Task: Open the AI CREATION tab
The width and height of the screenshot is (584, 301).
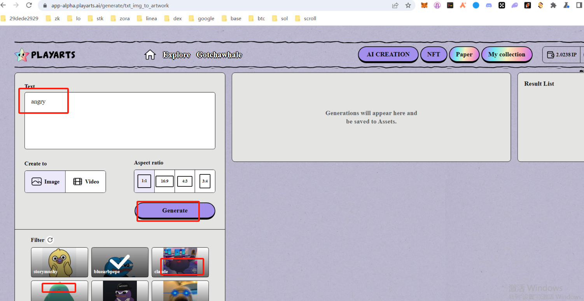Action: click(388, 54)
